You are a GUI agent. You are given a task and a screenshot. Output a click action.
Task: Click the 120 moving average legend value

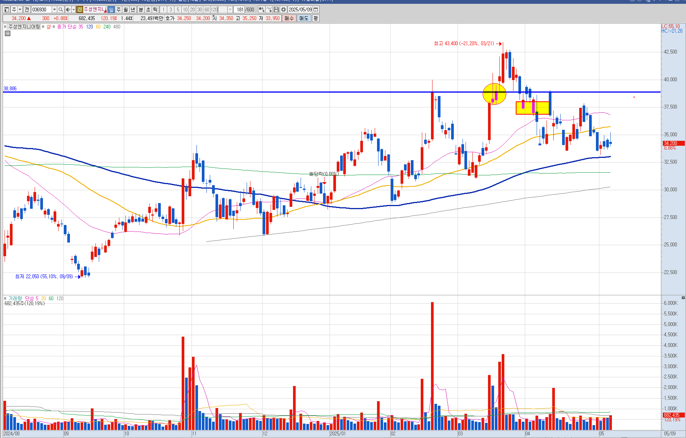pyautogui.click(x=89, y=27)
